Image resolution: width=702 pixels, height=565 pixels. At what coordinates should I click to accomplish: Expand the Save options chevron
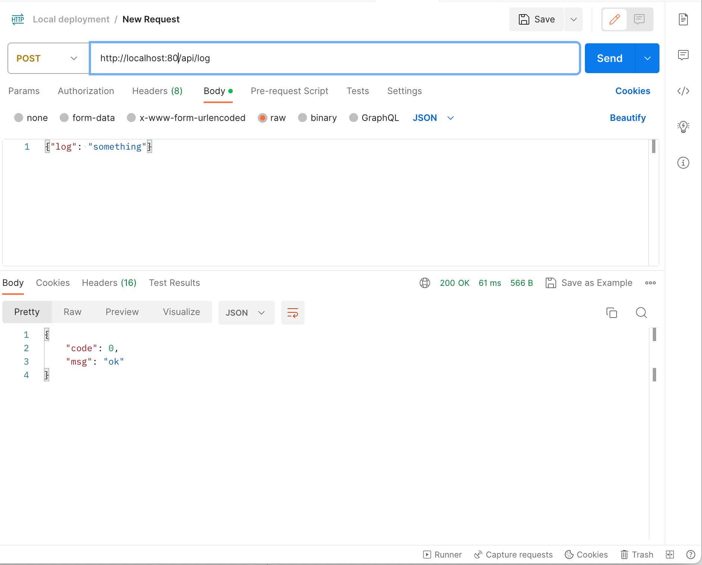(574, 19)
